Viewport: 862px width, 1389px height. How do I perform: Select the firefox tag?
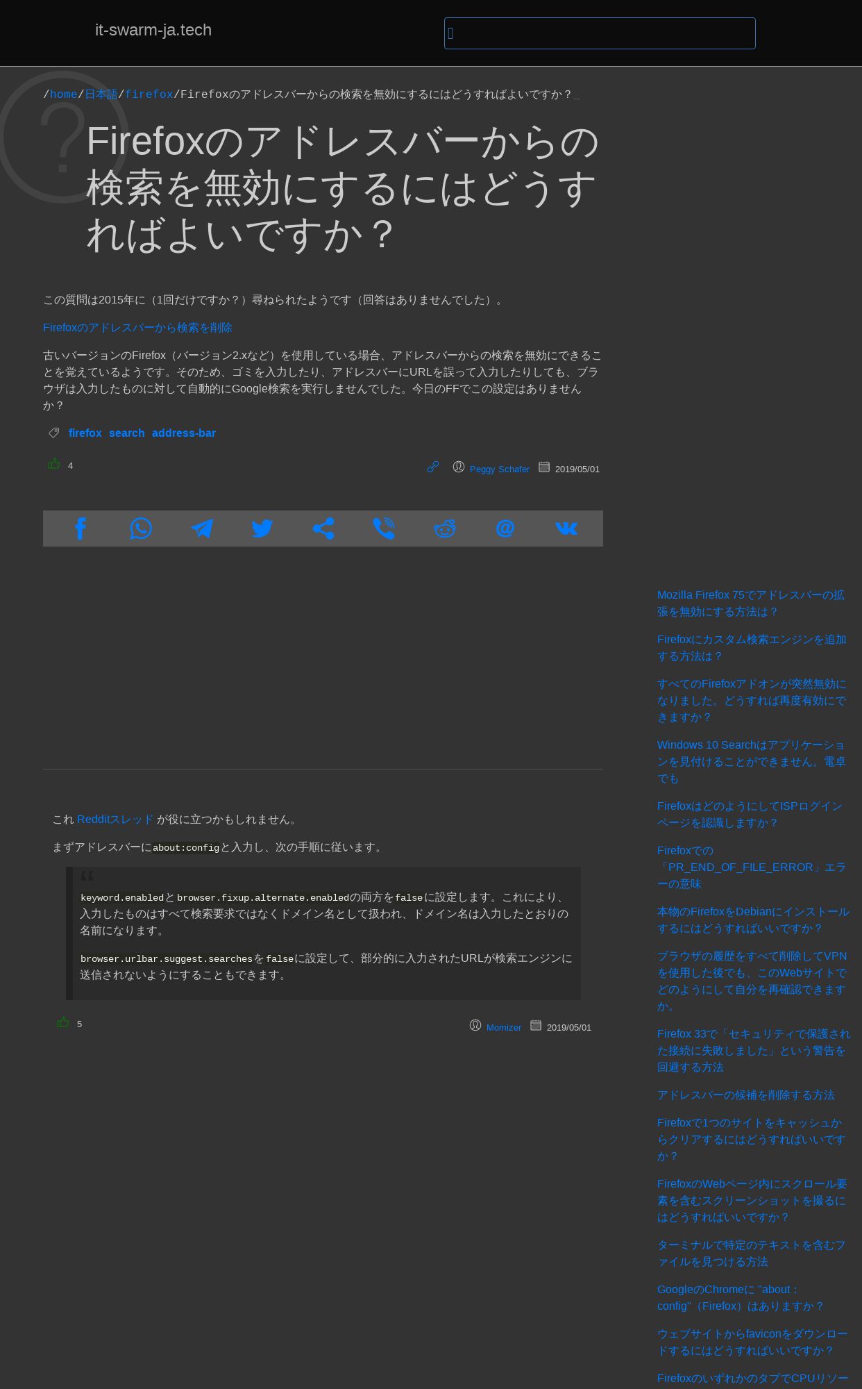click(x=85, y=433)
